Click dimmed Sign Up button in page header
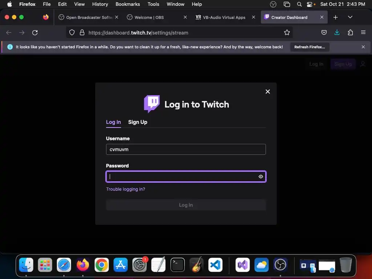Viewport: 372px width, 279px height. tap(343, 64)
